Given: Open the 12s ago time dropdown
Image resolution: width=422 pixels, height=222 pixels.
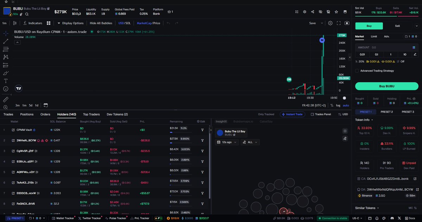Looking at the screenshot, I should [x=227, y=142].
